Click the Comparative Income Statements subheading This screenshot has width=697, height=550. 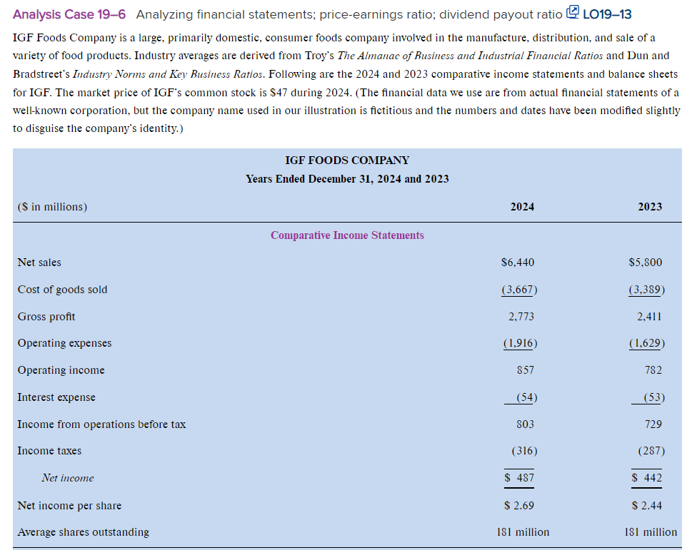pyautogui.click(x=347, y=235)
